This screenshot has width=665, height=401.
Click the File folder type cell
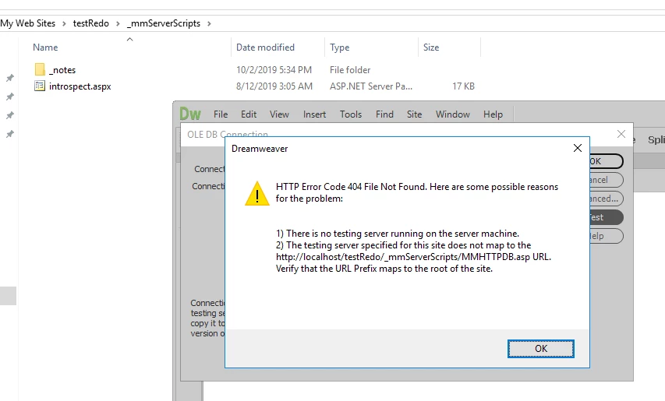[x=350, y=70]
